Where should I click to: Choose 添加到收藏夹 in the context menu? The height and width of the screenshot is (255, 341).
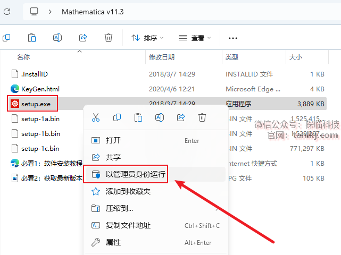tap(156, 191)
